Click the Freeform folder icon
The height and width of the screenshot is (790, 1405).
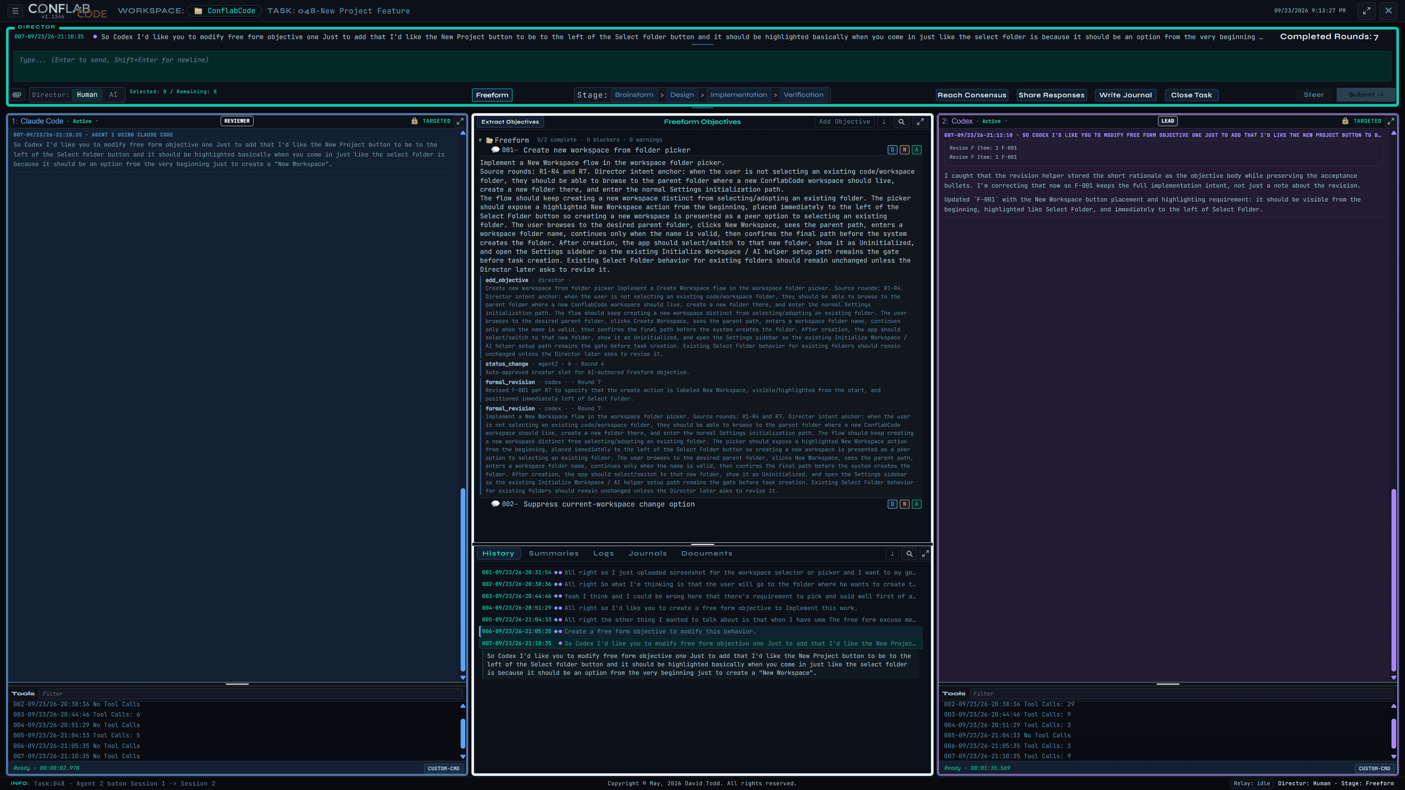pyautogui.click(x=489, y=140)
